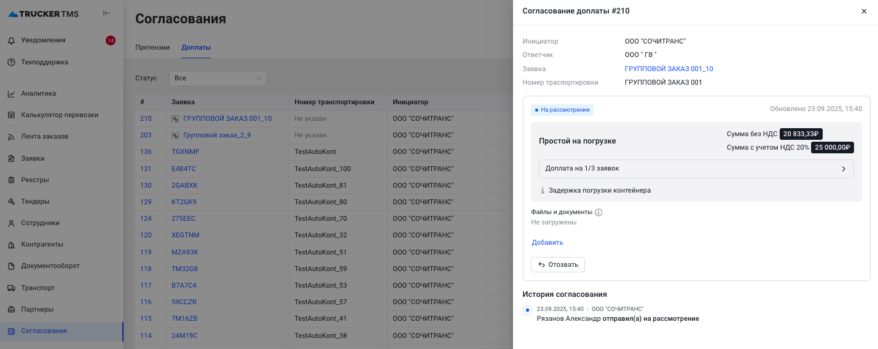Open the Статус dropdown showing Все
The image size is (878, 349).
(x=218, y=79)
